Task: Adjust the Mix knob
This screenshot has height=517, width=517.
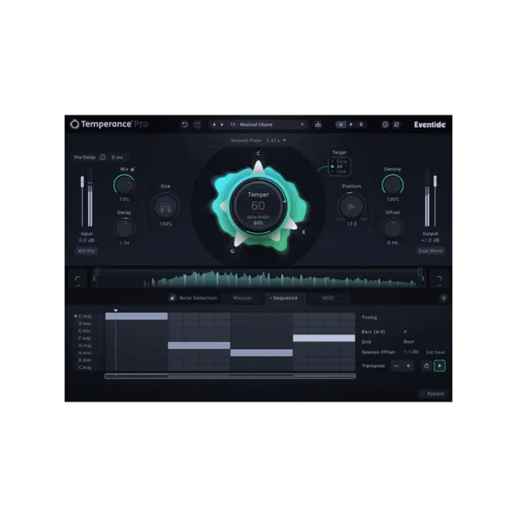Action: point(124,185)
